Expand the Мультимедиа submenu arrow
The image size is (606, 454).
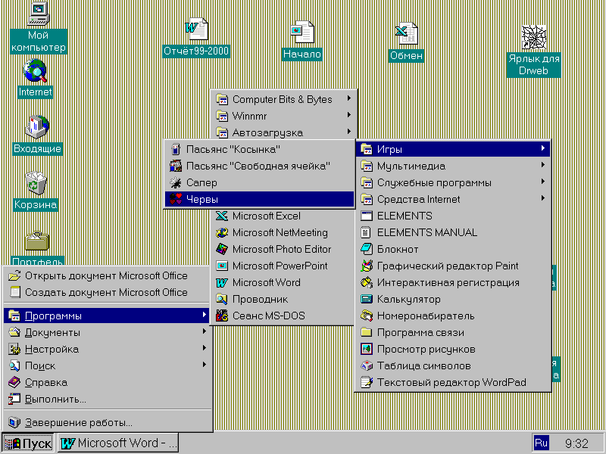543,165
